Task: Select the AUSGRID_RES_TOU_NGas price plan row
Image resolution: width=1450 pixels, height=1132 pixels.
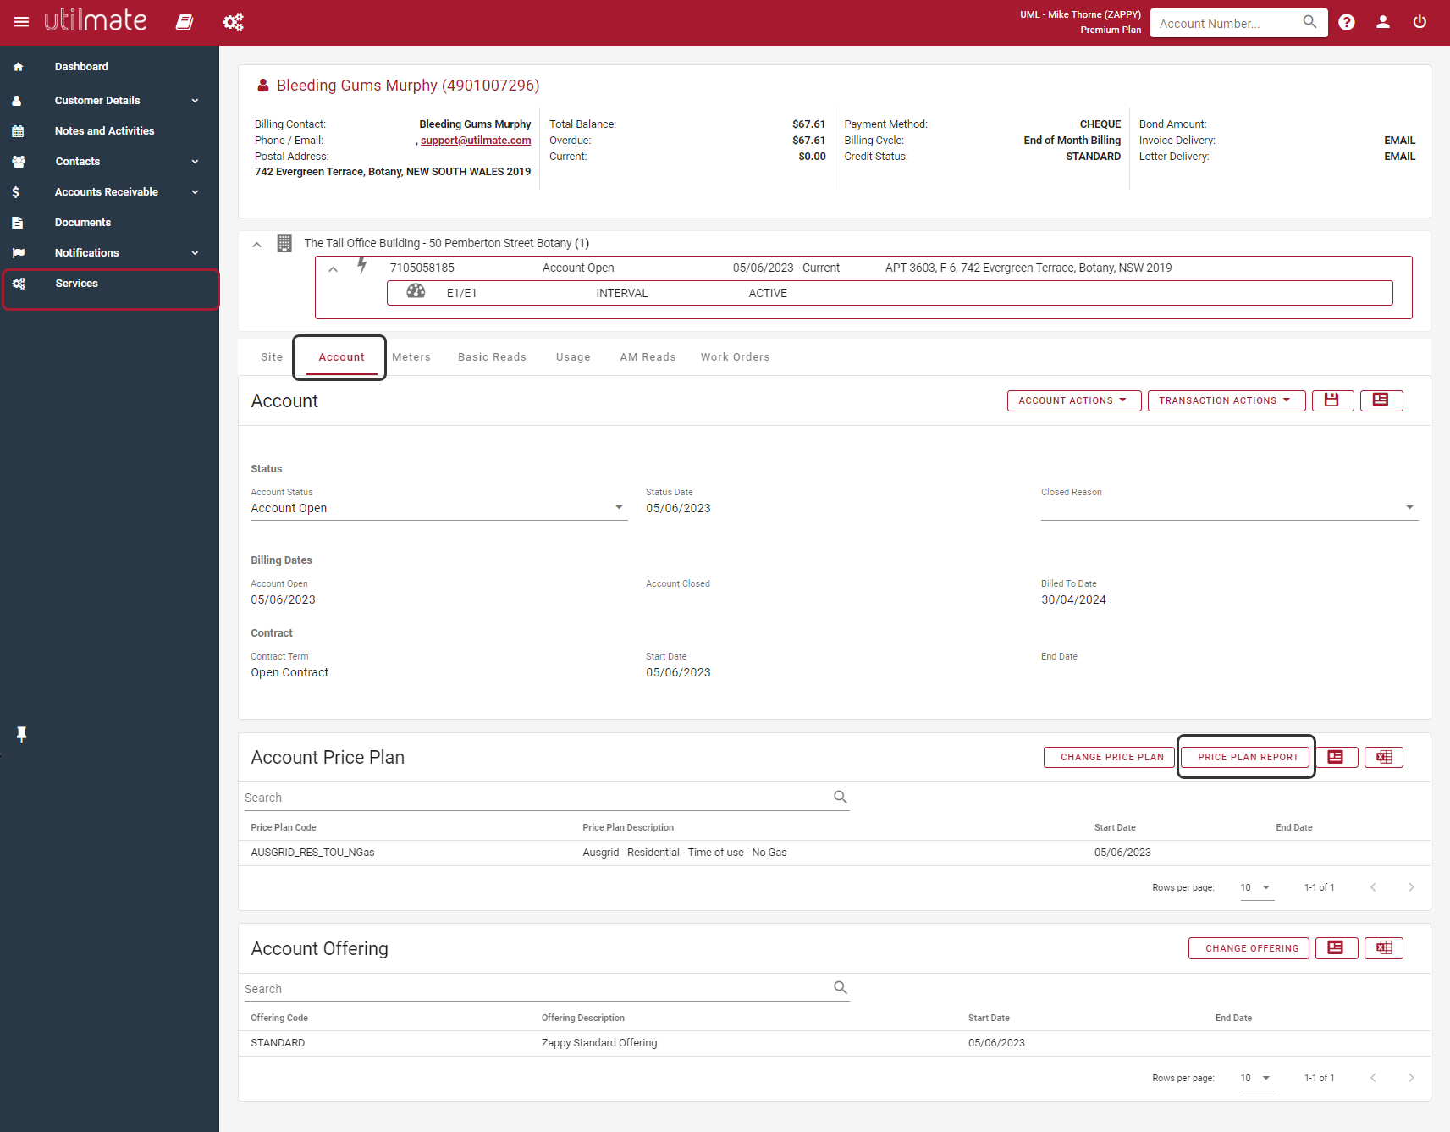Action: coord(835,853)
